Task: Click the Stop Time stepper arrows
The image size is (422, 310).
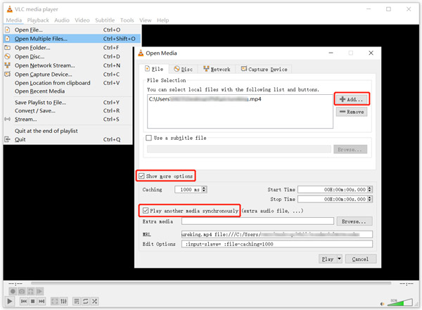Action: (x=370, y=199)
